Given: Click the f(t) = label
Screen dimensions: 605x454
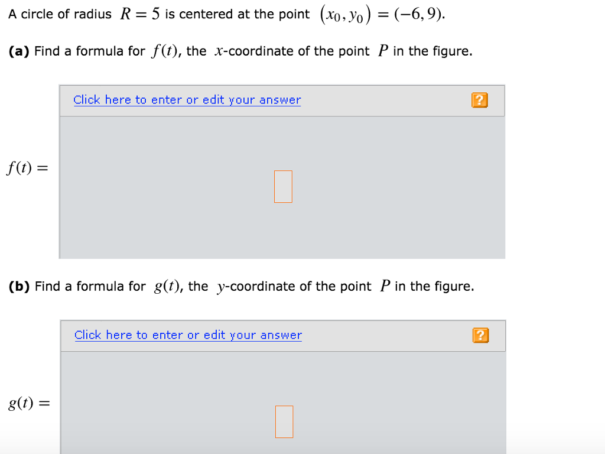Looking at the screenshot, I should point(27,168).
